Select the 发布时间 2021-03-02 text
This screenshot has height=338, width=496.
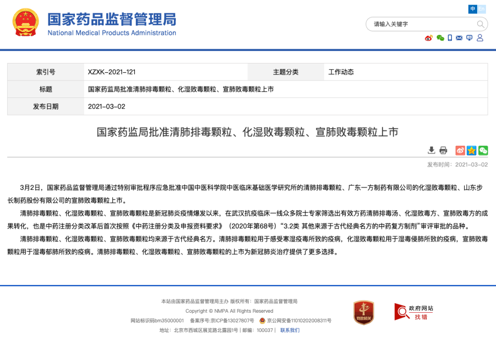457,165
